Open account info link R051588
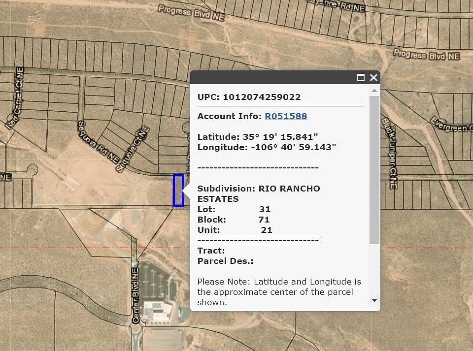Screen dimensions: 473x351 click(286, 116)
